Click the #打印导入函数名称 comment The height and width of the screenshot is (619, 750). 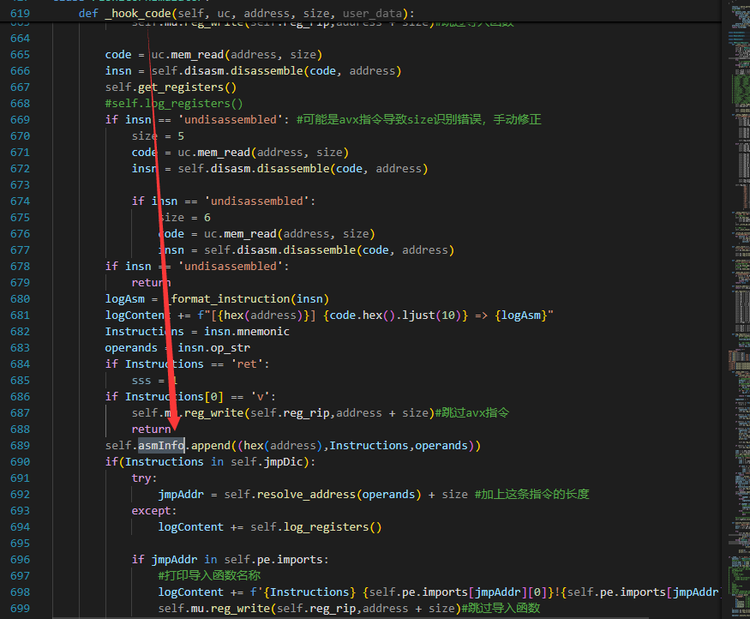[209, 575]
